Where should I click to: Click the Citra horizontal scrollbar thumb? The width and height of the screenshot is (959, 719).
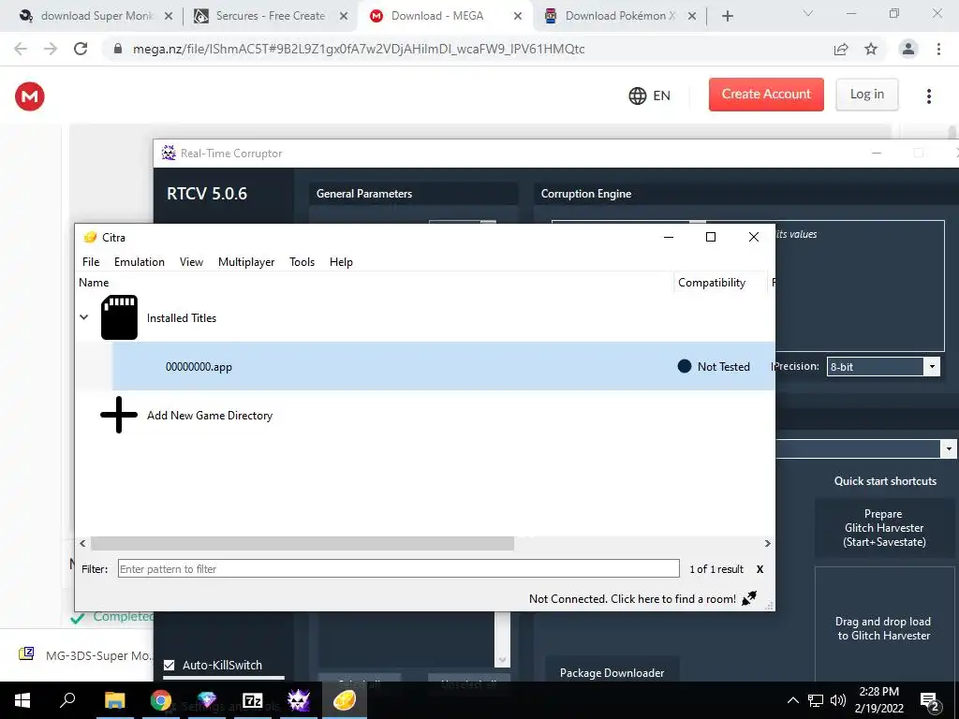coord(302,544)
